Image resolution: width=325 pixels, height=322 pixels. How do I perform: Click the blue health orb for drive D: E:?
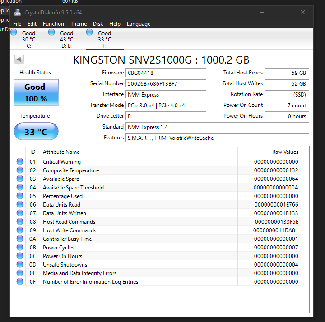51,32
